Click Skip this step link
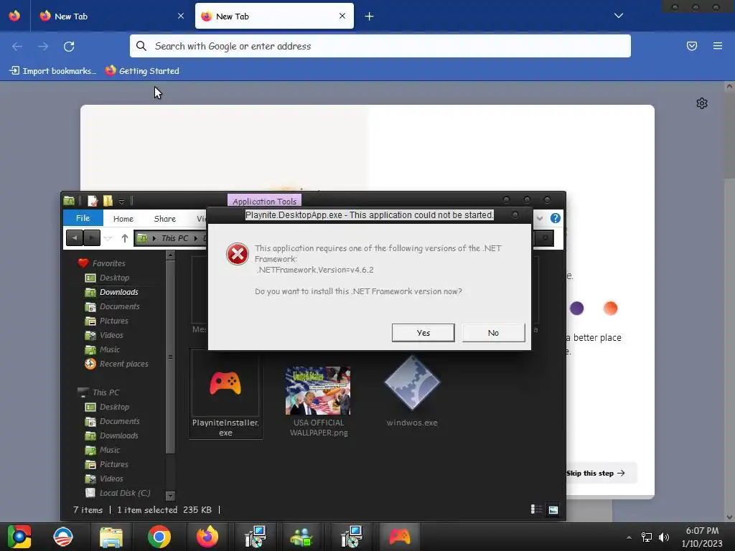This screenshot has width=735, height=551. tap(595, 474)
